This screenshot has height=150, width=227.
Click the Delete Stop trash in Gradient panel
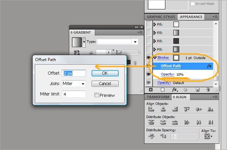pos(135,63)
